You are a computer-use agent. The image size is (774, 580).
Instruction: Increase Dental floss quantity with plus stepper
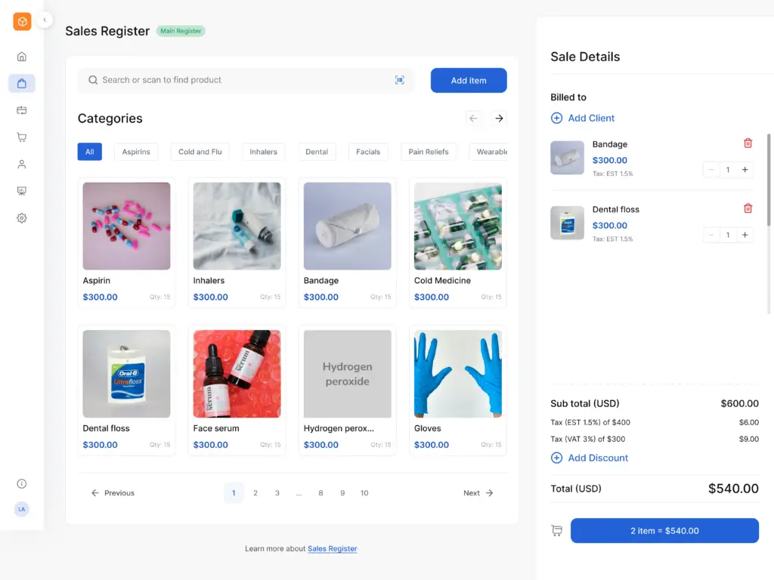(745, 235)
